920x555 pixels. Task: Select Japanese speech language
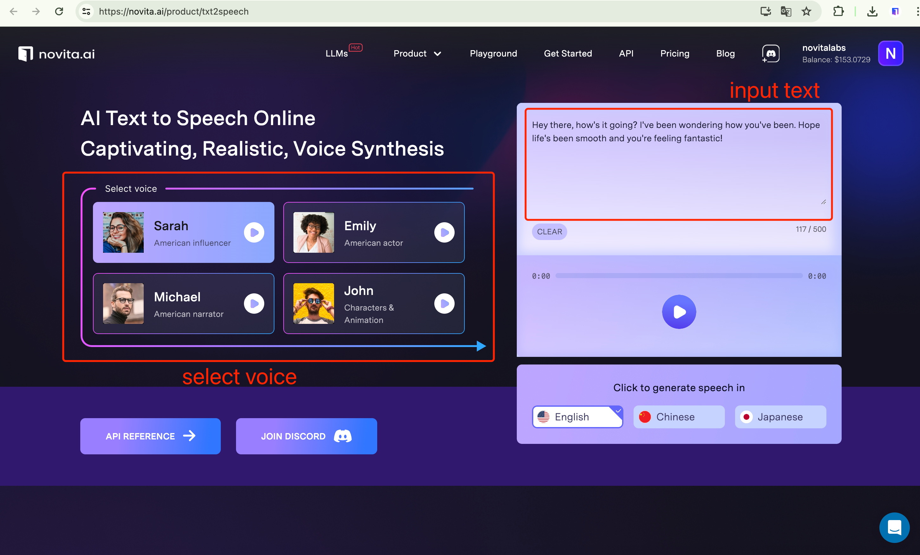[x=780, y=417]
